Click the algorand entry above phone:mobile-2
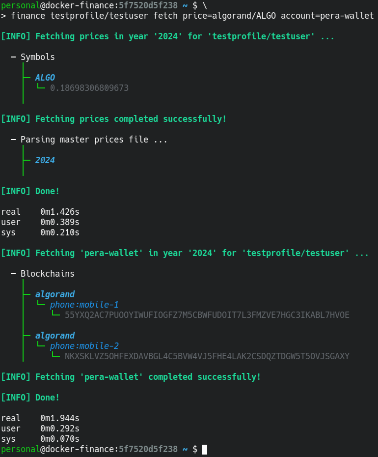Screen dimensions: 378x457 [x=54, y=336]
